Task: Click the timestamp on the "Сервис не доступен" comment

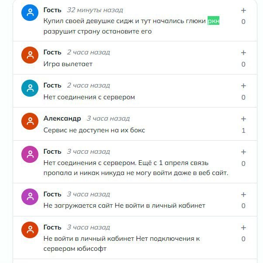Action: click(108, 118)
